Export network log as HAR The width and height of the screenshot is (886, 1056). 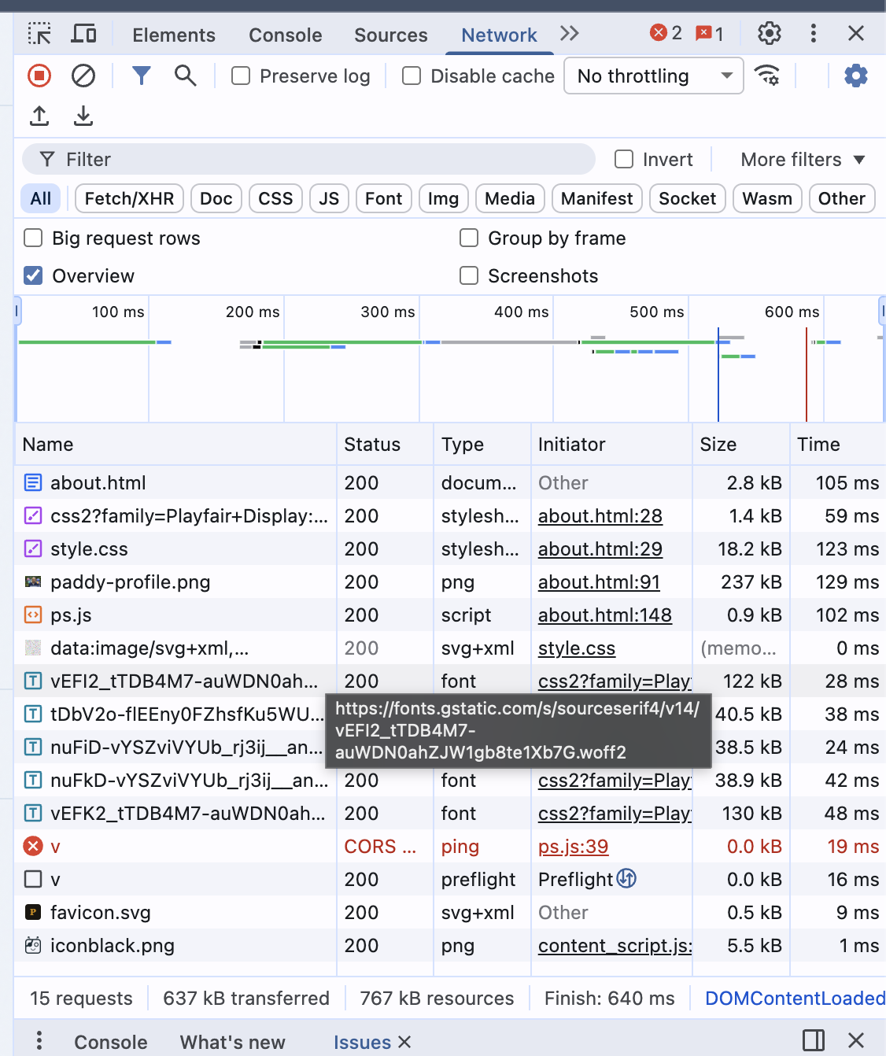(83, 116)
